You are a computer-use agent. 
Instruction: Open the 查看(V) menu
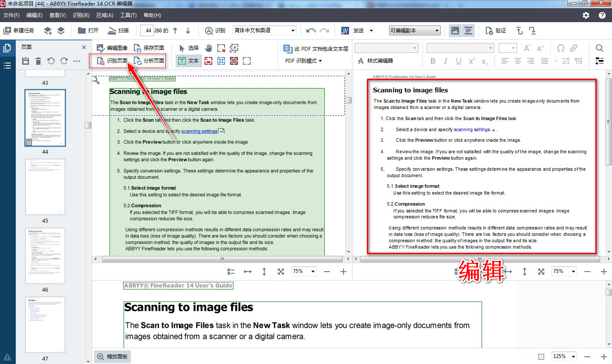tap(58, 15)
